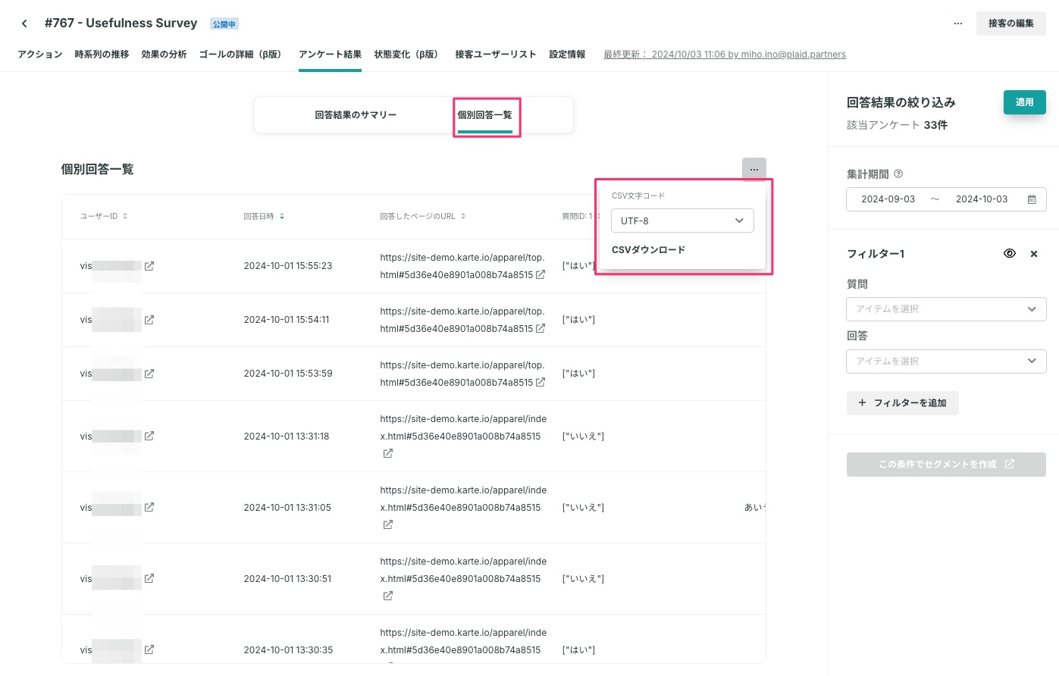Click the 公開中 status badge
This screenshot has width=1059, height=676.
tap(224, 24)
